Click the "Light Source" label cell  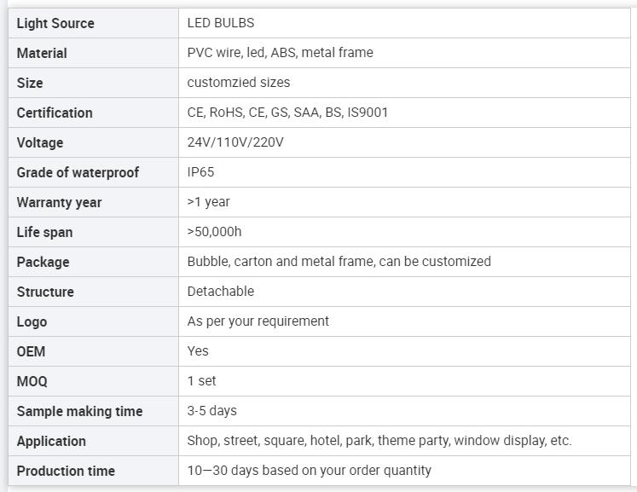(55, 23)
